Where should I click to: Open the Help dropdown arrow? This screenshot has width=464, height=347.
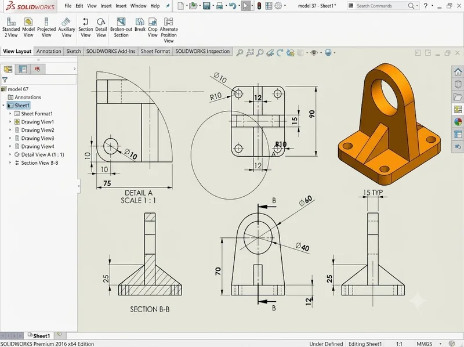click(x=432, y=6)
